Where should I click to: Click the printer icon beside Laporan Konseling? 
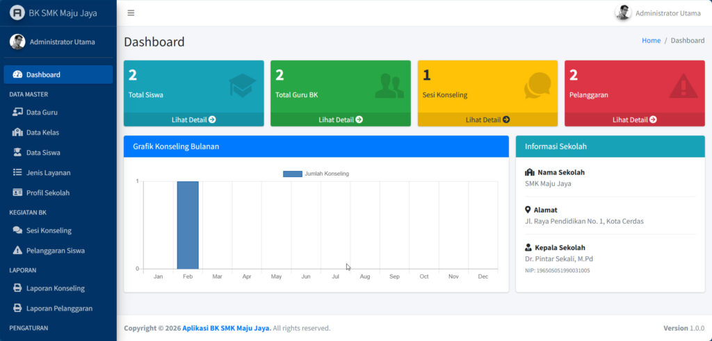coord(18,288)
